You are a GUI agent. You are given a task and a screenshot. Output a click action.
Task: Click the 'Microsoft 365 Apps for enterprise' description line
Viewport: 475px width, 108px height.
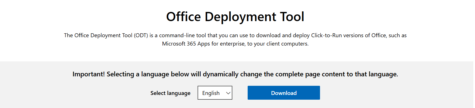click(235, 44)
